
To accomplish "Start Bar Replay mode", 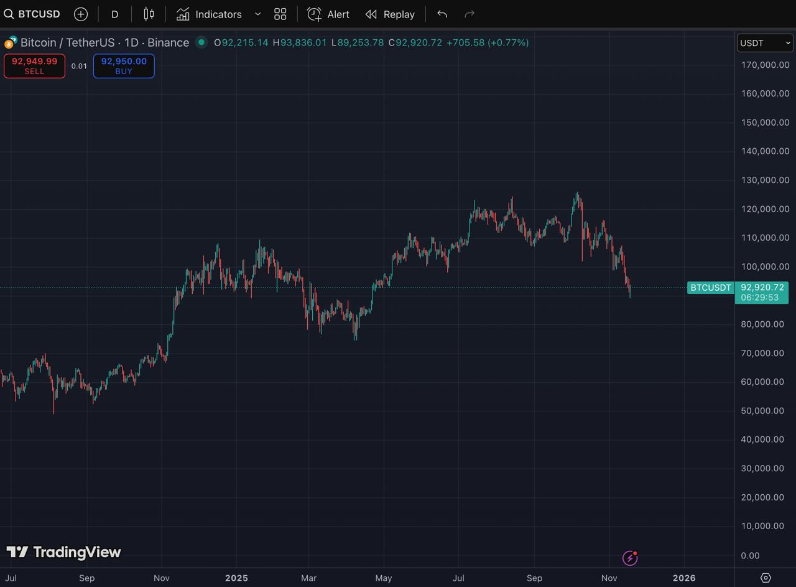I will tap(390, 14).
